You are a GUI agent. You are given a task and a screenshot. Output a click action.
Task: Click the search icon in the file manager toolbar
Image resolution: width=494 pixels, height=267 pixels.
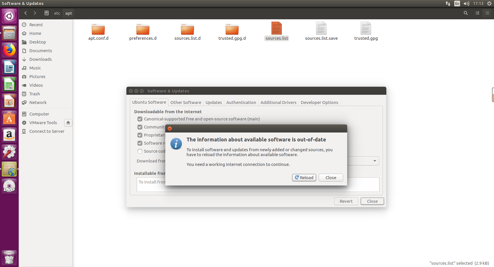click(x=466, y=13)
